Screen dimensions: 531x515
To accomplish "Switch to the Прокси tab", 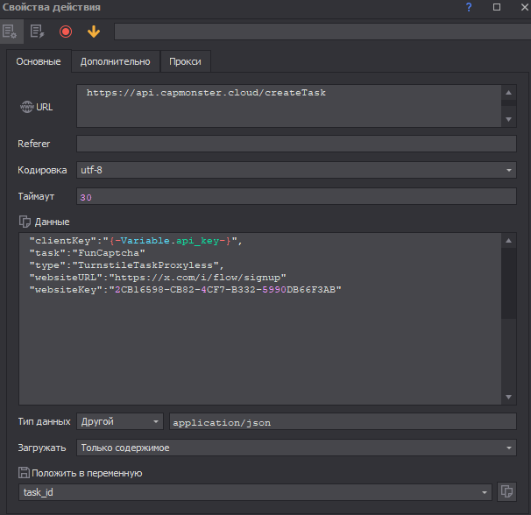I will coord(186,61).
